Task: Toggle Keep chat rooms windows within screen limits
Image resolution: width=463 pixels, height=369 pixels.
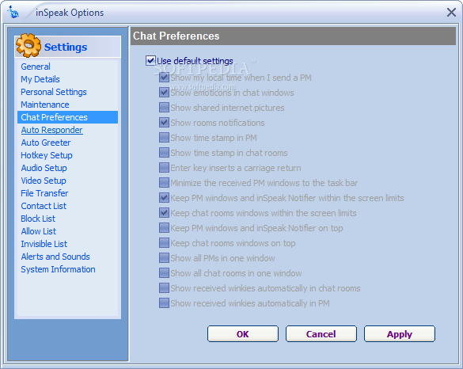Action: (164, 213)
